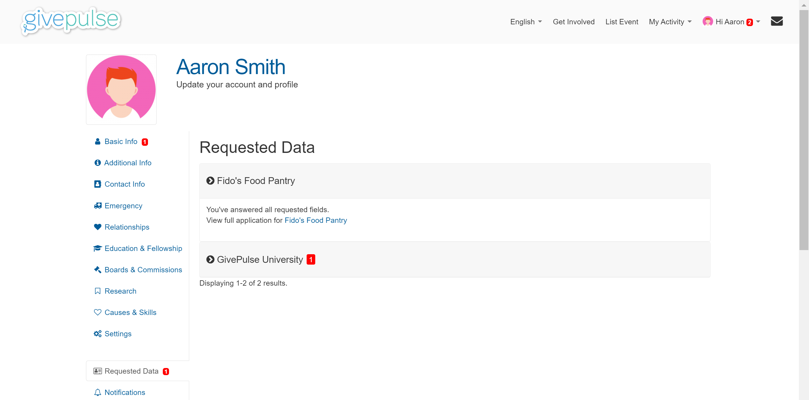Collapse Fido's Food Pantry arrow icon

210,181
